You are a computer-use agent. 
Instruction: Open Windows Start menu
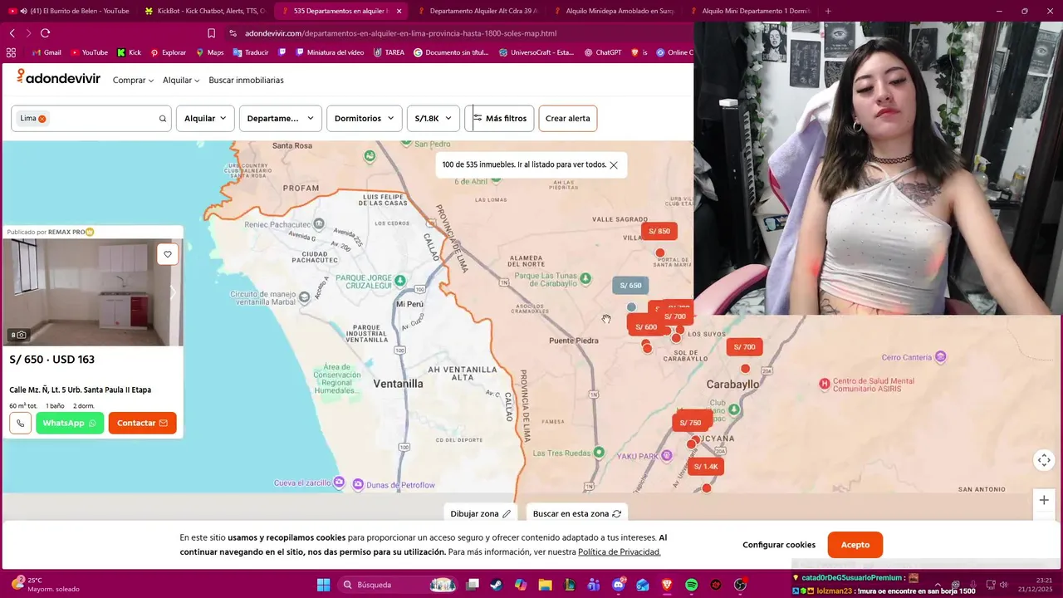[324, 585]
